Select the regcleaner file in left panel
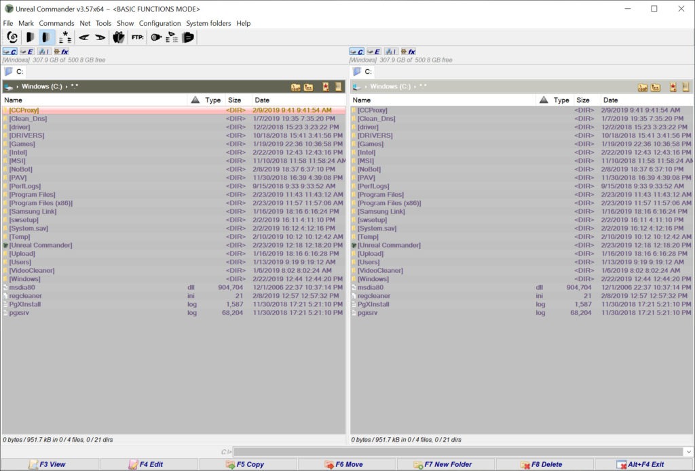The width and height of the screenshot is (695, 471). pos(173,295)
